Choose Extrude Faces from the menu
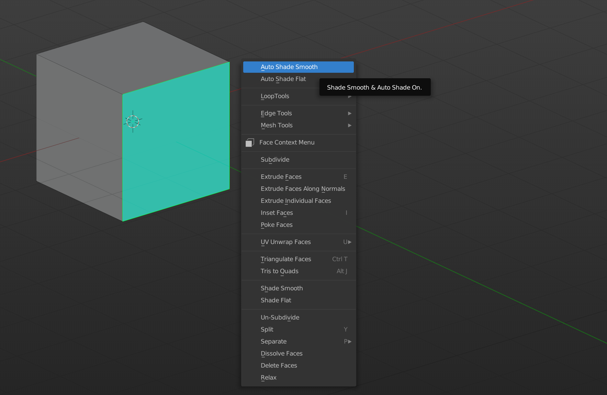 (298, 177)
